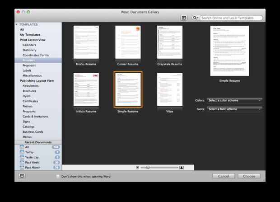Select the Blocks Resume template thumbnail
This screenshot has width=280, height=202.
point(86,42)
